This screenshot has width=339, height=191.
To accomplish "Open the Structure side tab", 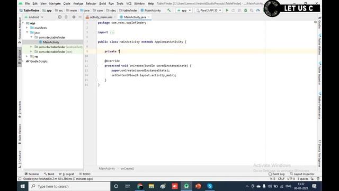I will tap(20, 159).
